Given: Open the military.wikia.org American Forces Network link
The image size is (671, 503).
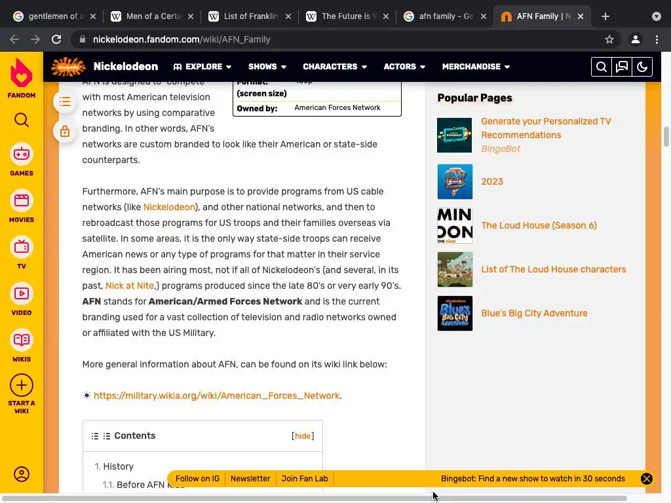Looking at the screenshot, I should [x=216, y=396].
